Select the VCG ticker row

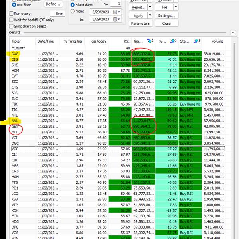118,149
